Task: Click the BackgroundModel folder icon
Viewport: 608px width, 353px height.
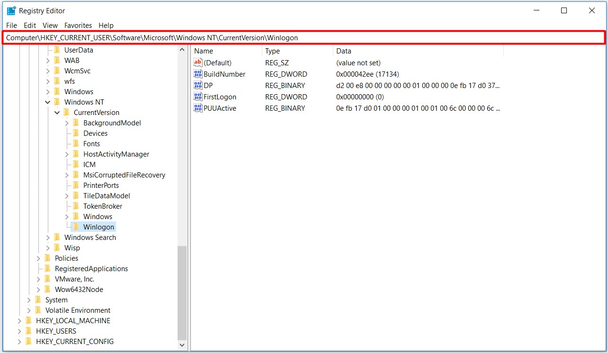Action: tap(76, 123)
